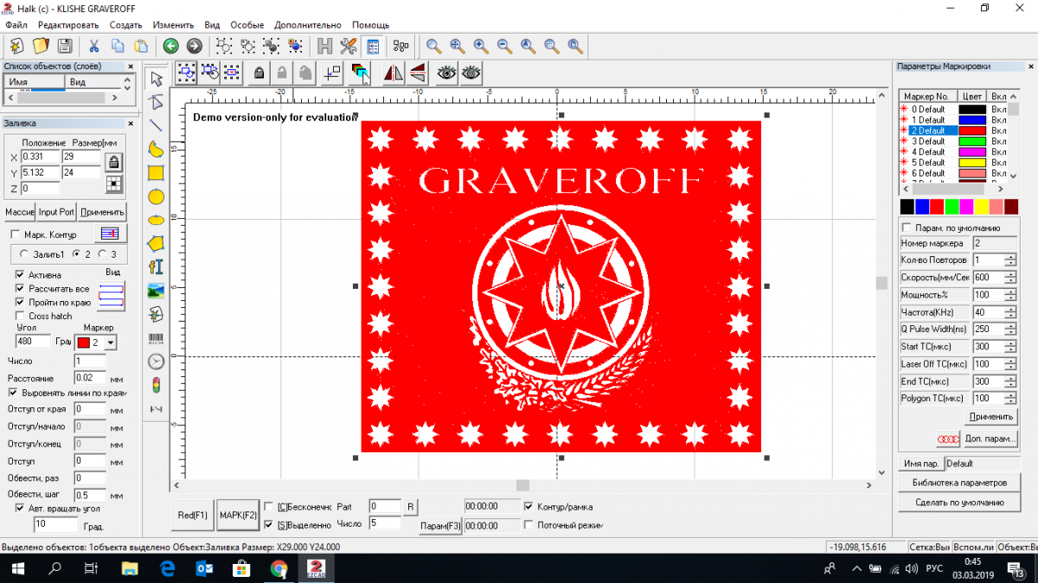Toggle the Контур/рамка checkbox
This screenshot has width=1038, height=583.
(529, 507)
